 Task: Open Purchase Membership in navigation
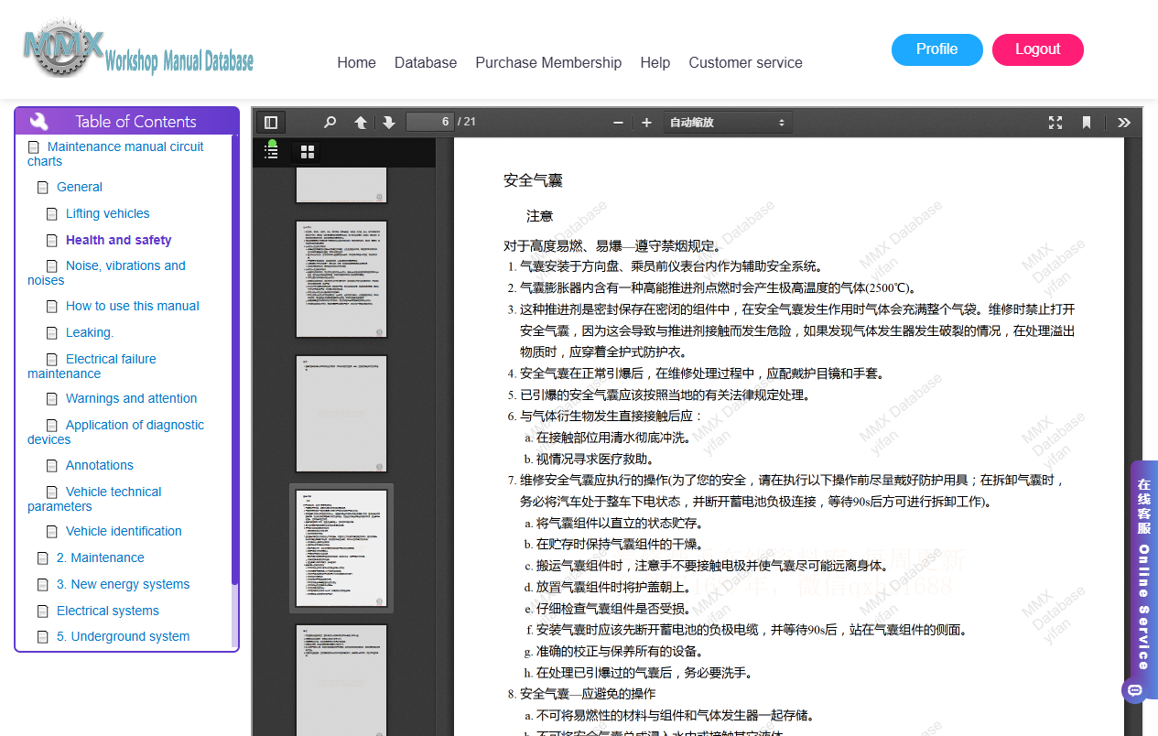point(548,62)
